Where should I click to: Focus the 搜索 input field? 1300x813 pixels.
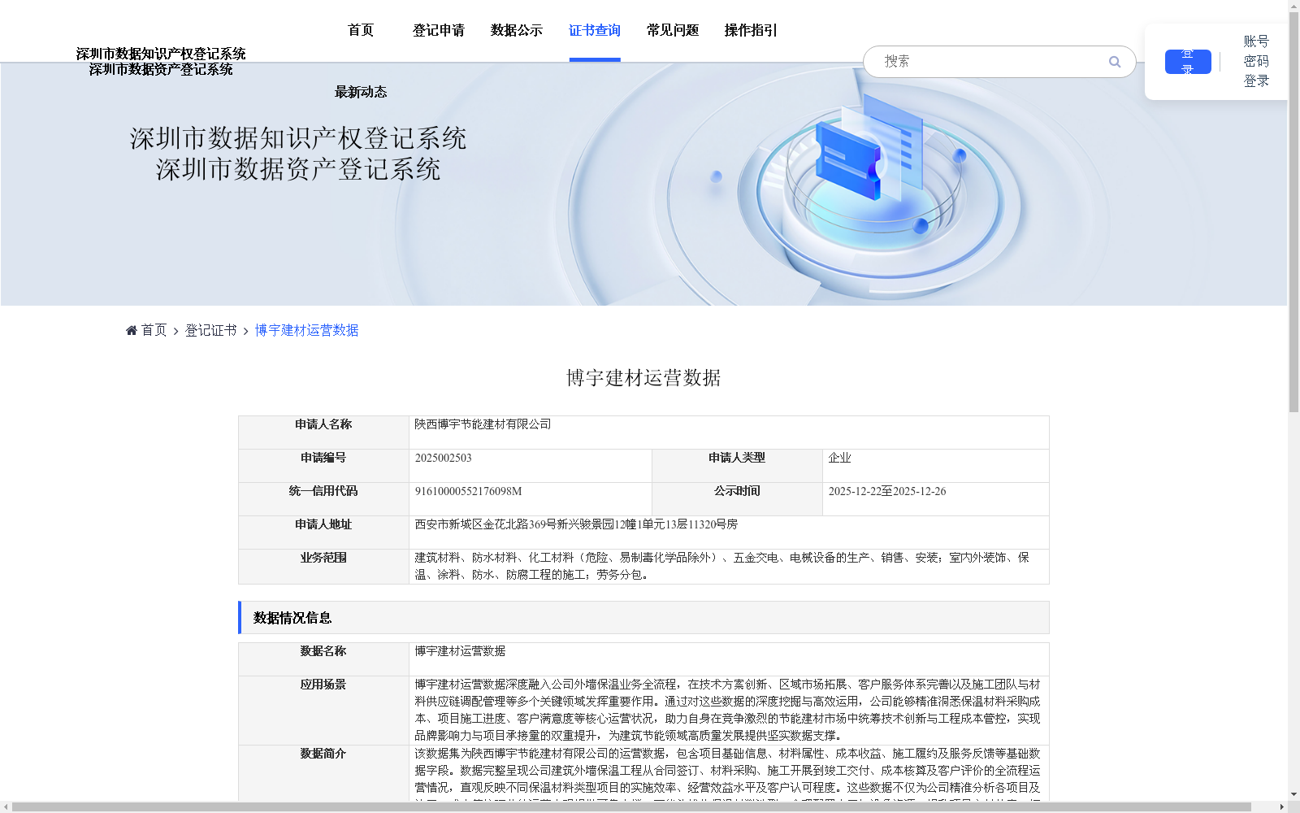pyautogui.click(x=991, y=62)
